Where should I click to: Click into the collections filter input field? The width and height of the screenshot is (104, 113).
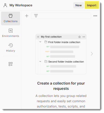point(61,16)
